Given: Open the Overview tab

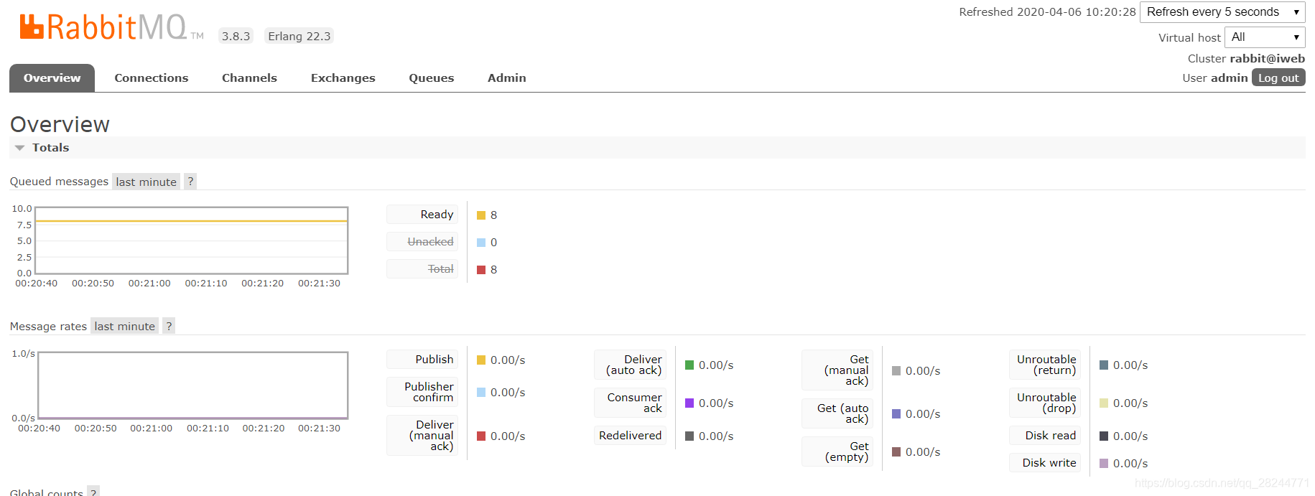Looking at the screenshot, I should coord(52,78).
